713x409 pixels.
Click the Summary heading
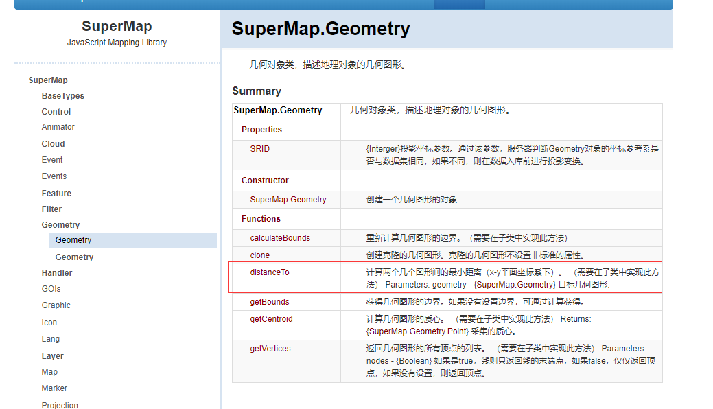[257, 91]
